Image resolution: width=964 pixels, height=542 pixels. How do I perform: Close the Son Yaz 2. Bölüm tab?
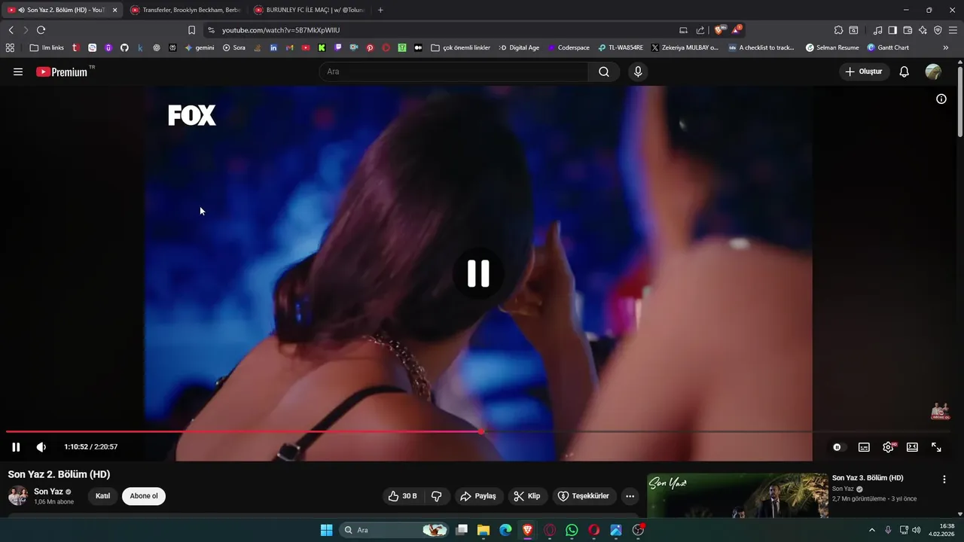tap(114, 10)
